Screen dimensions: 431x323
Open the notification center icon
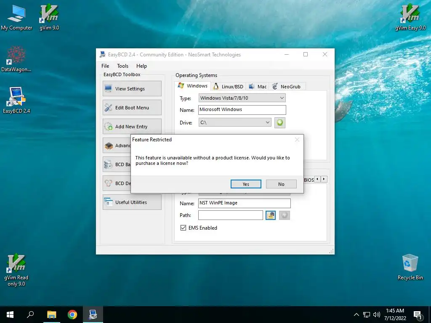[418, 315]
